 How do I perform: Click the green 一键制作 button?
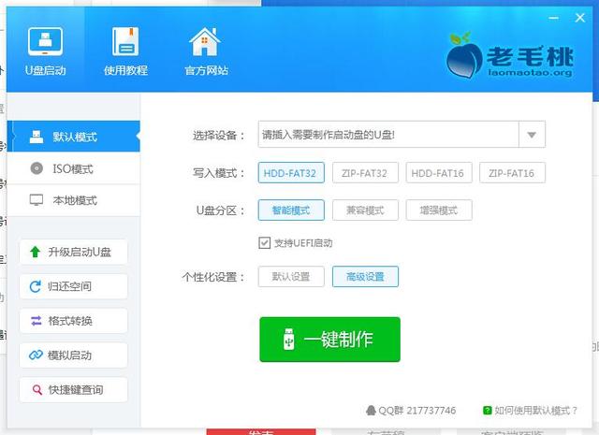pyautogui.click(x=329, y=340)
